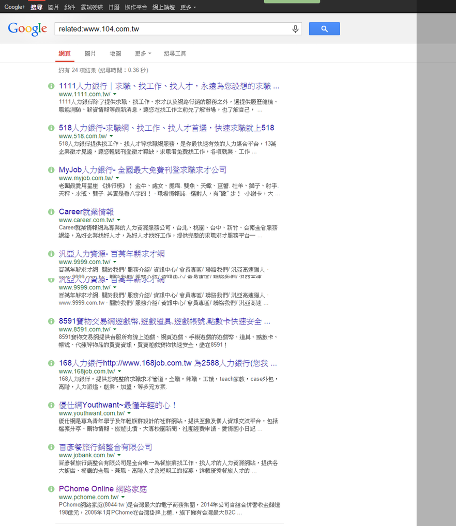Select the 網頁 results tab
This screenshot has height=526, width=456.
coord(65,54)
